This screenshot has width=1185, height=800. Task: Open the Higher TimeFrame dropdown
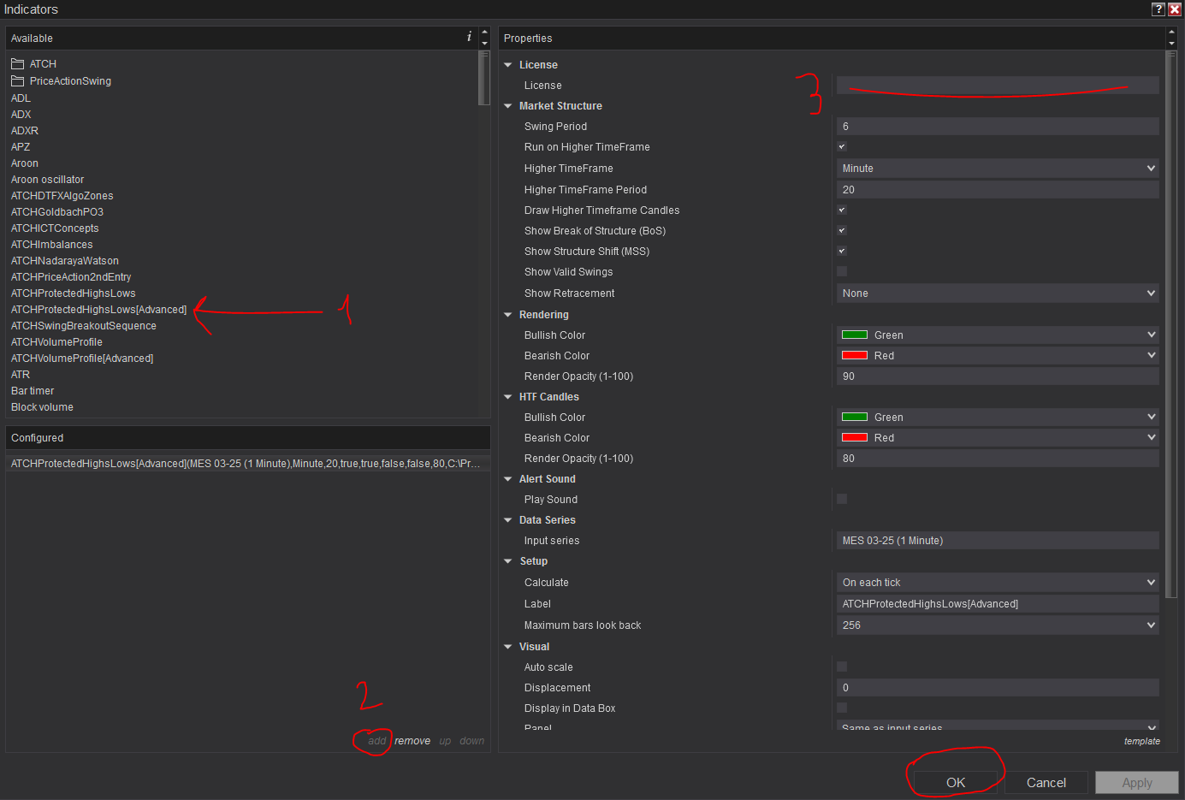998,169
